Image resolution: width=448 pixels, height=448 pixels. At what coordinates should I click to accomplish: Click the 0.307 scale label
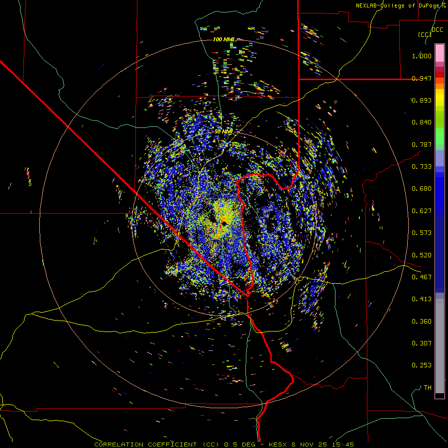click(422, 343)
